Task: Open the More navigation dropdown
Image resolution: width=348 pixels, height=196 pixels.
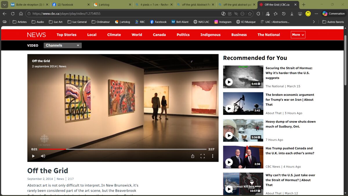Action: pos(298,35)
